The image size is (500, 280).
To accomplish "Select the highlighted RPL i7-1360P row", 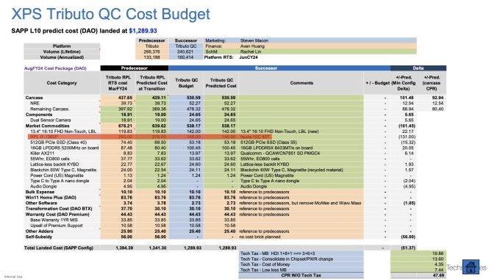I will click(150, 137).
